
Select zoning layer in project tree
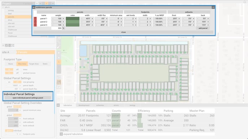click(x=11, y=10)
